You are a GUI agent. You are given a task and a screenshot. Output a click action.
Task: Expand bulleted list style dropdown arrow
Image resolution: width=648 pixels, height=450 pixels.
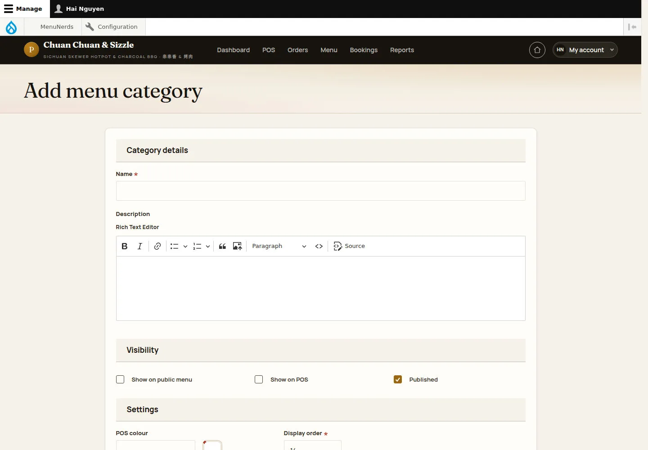185,246
